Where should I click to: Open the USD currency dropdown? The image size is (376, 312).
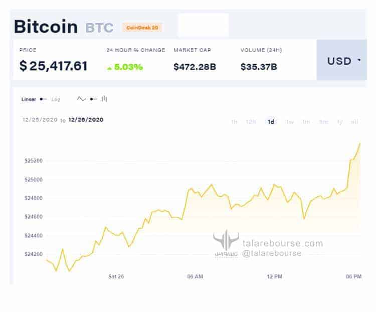tap(342, 61)
